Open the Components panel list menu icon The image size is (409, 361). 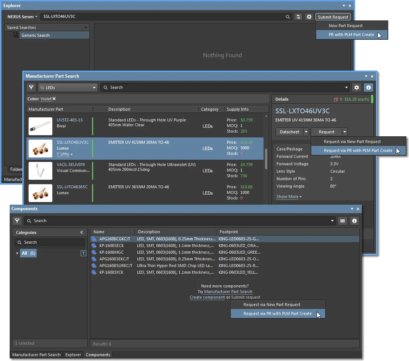[343, 221]
